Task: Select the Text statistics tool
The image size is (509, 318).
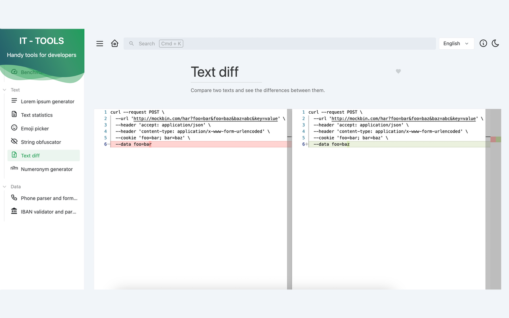Action: pyautogui.click(x=37, y=115)
